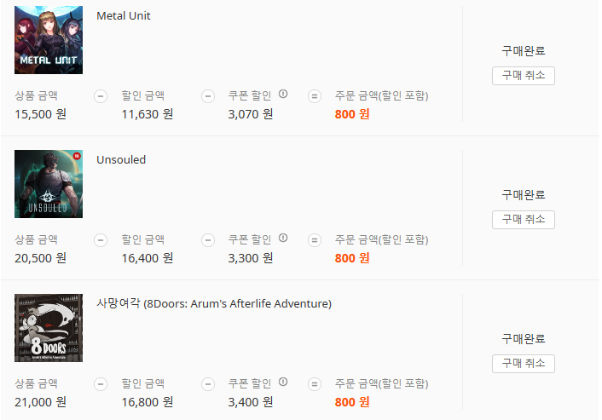Click the equals icon in Metal Unit row

point(315,95)
